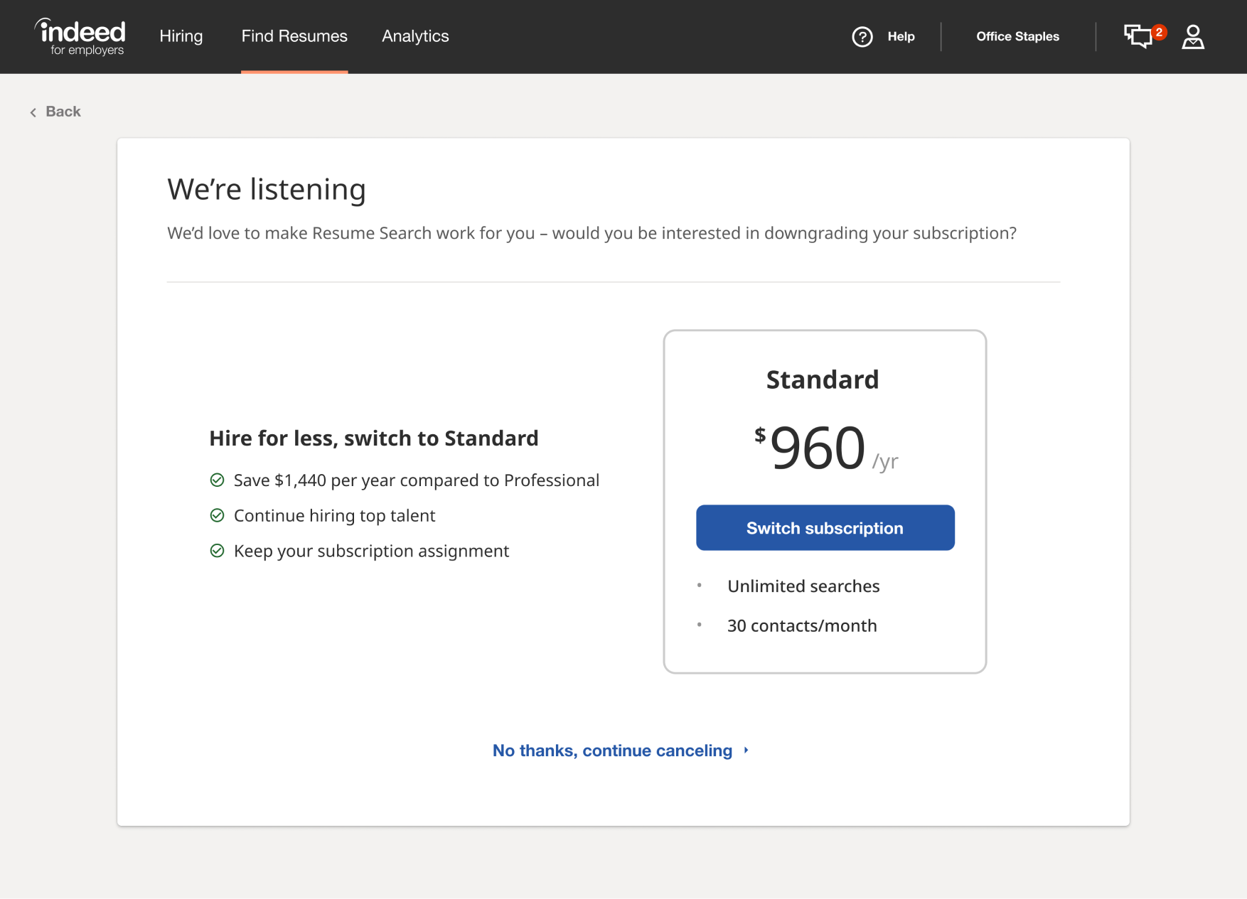Image resolution: width=1247 pixels, height=899 pixels.
Task: Click No thanks, continue canceling link
Action: click(612, 750)
